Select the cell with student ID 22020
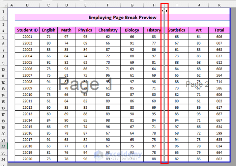 (x=27, y=159)
